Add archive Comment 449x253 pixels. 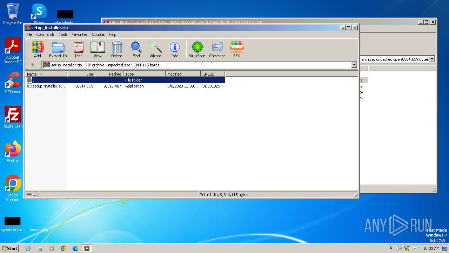217,49
